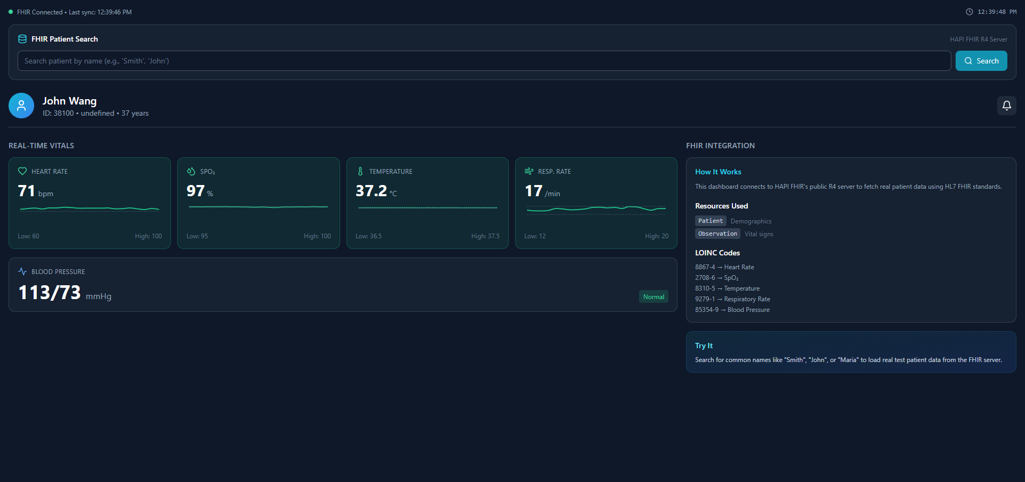
Task: Click the How It Works heading
Action: point(718,172)
